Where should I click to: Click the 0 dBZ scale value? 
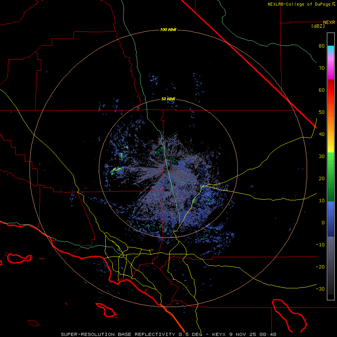pyautogui.click(x=323, y=223)
